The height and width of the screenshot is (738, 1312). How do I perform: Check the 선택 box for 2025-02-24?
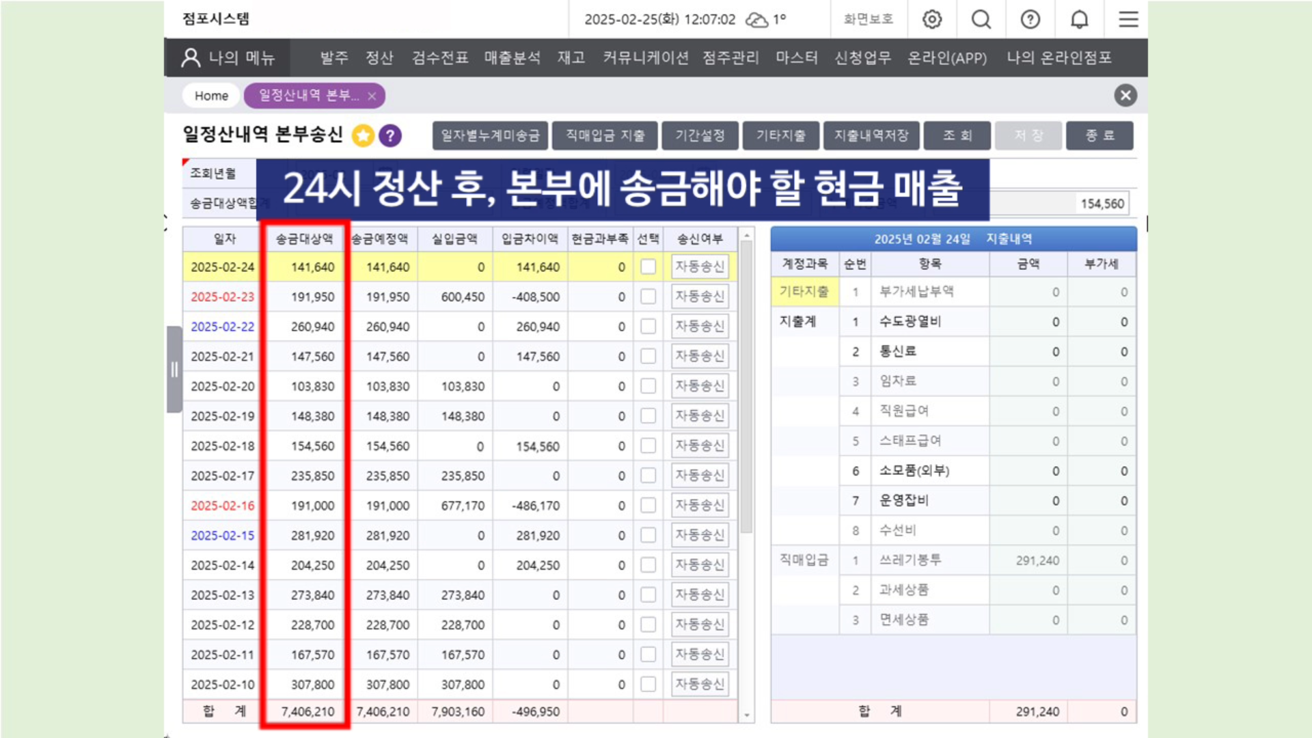pyautogui.click(x=648, y=267)
